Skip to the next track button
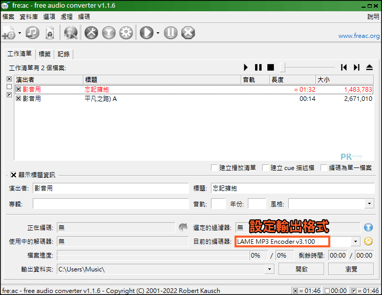 tap(357, 67)
